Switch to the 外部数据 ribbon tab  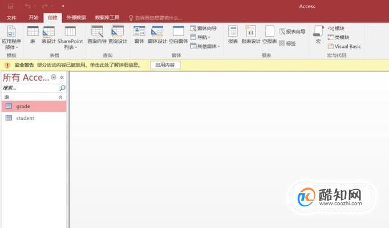point(76,17)
